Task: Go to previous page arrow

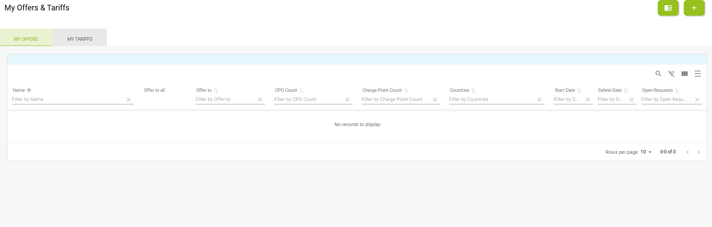Action: pos(688,152)
